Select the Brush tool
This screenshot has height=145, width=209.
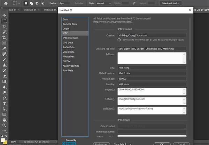[x=4, y=59]
